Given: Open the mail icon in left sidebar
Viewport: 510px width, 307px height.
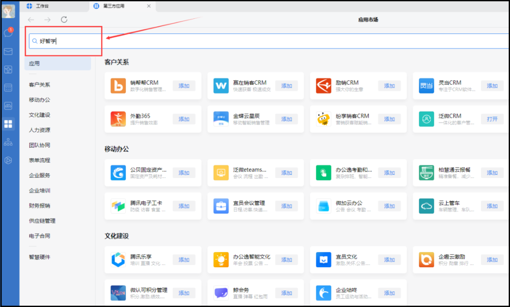Looking at the screenshot, I should pos(8,51).
